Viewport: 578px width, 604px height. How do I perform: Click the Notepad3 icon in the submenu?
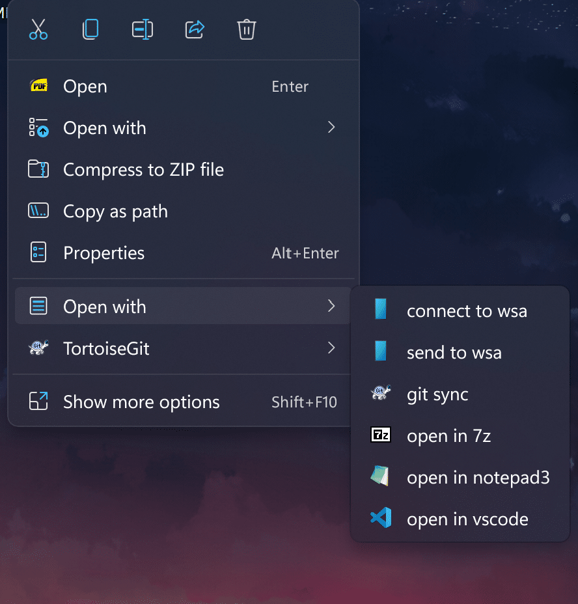coord(381,476)
